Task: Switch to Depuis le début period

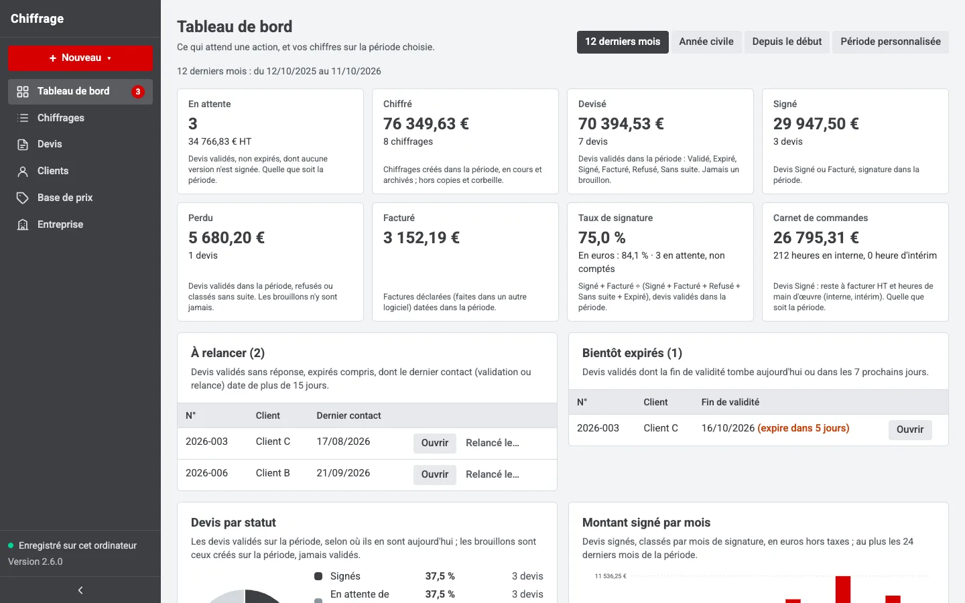Action: [787, 42]
